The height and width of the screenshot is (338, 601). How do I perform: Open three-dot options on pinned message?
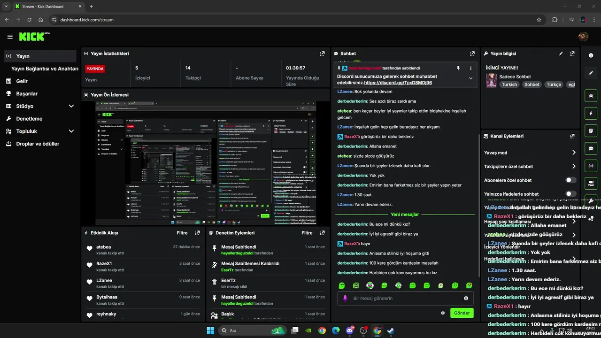[470, 68]
